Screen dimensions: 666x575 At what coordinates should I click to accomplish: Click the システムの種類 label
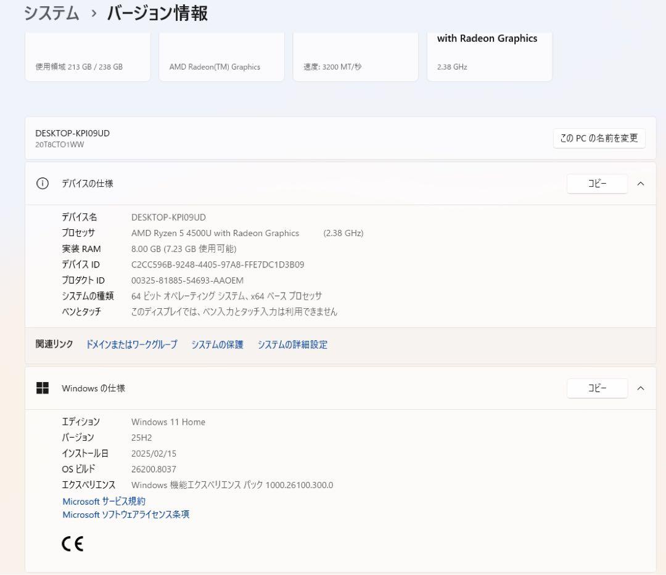tap(88, 296)
